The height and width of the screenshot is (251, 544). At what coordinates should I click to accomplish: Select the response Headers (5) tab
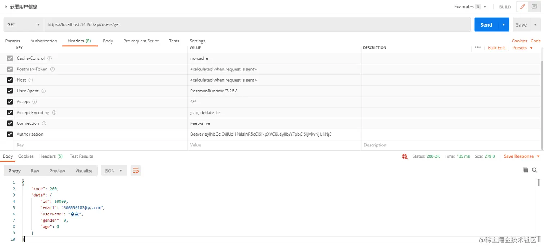point(51,156)
